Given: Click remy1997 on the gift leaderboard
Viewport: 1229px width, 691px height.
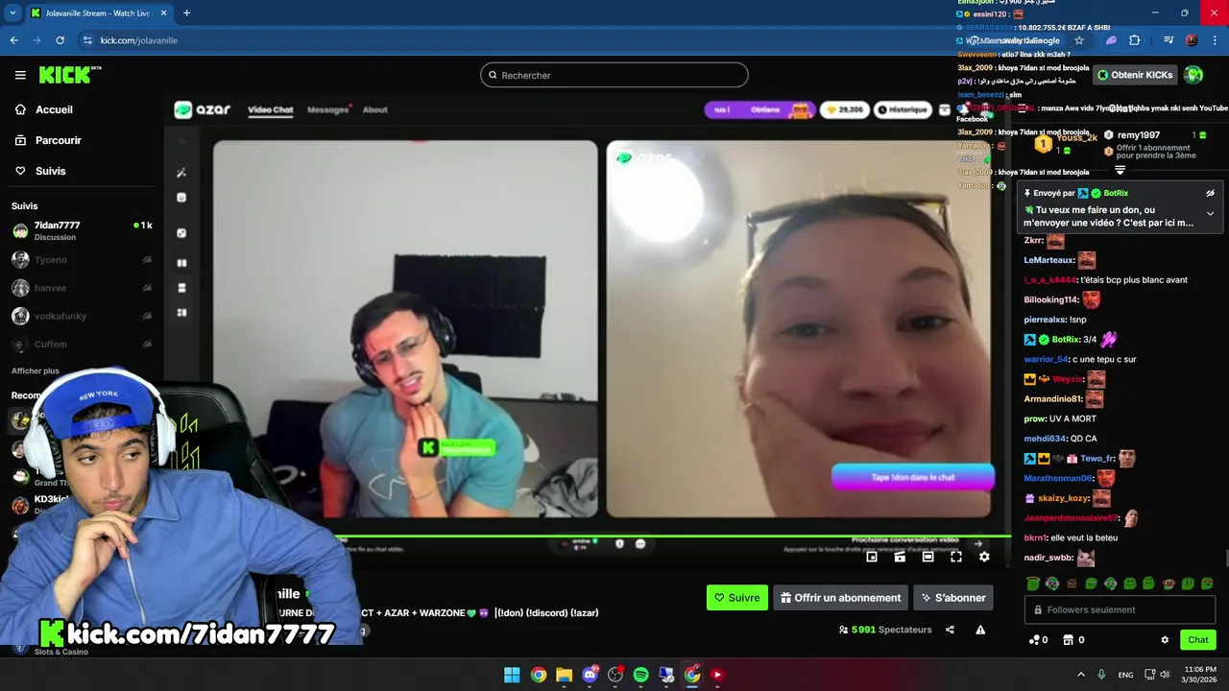Looking at the screenshot, I should [x=1139, y=135].
